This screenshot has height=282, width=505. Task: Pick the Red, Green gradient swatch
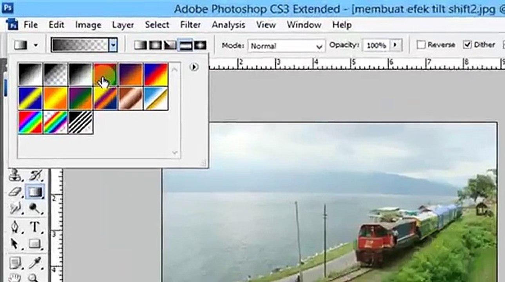pyautogui.click(x=105, y=74)
